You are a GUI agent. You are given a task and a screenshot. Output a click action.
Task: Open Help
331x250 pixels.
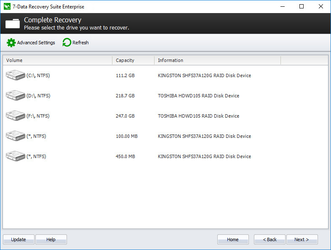pyautogui.click(x=51, y=239)
